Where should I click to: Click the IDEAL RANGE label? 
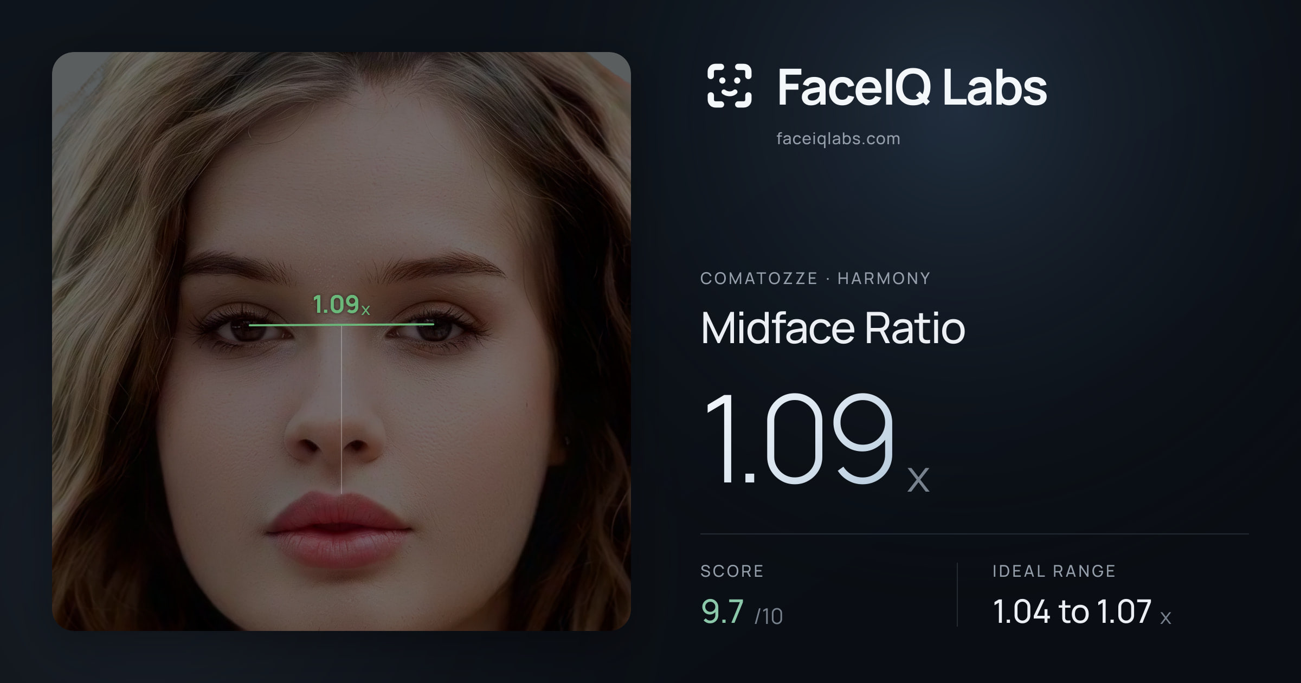1054,571
